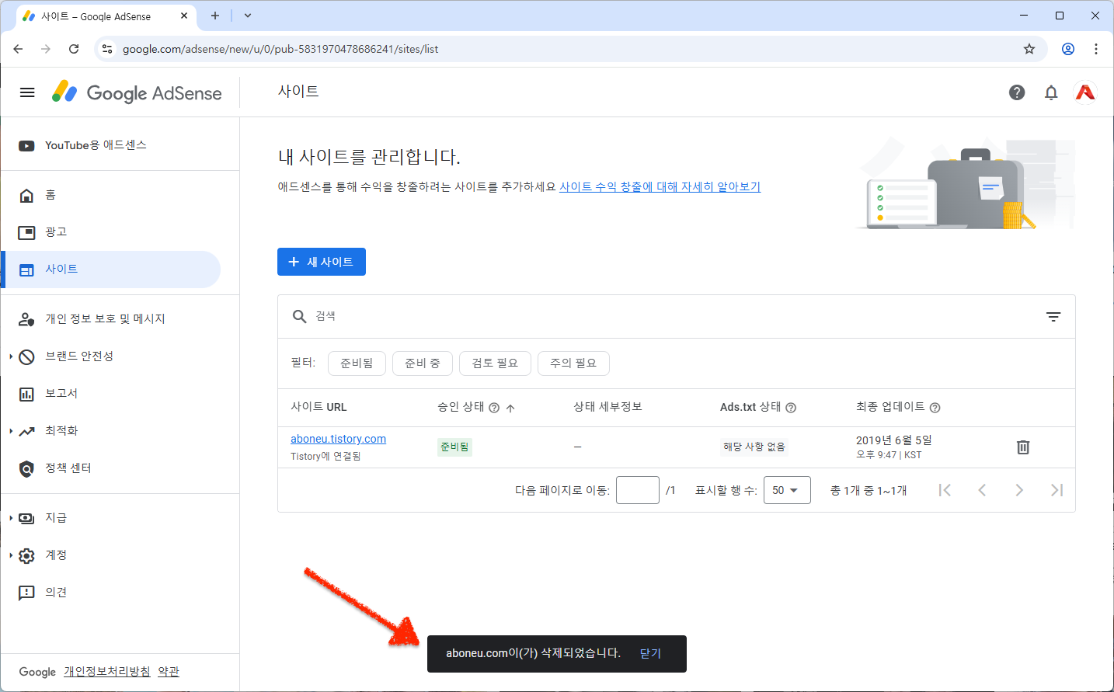Click the account gear icon
The height and width of the screenshot is (692, 1114).
[x=26, y=555]
